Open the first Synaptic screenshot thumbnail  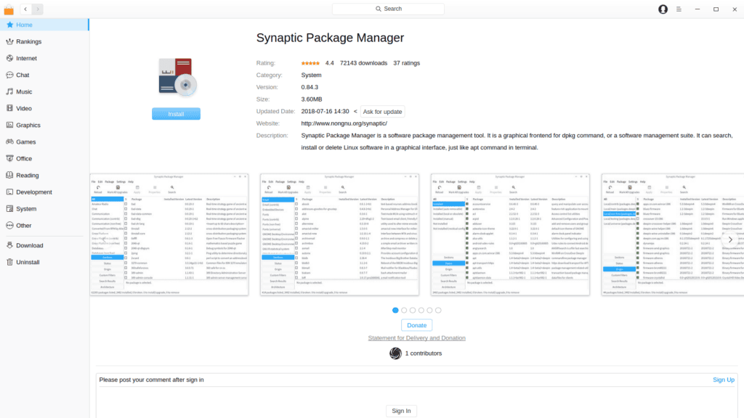169,234
